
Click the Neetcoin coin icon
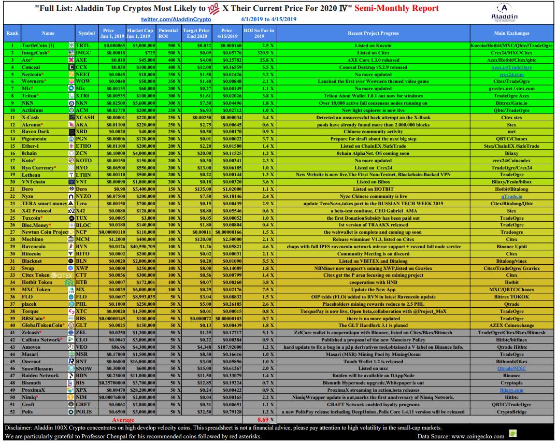[72, 74]
